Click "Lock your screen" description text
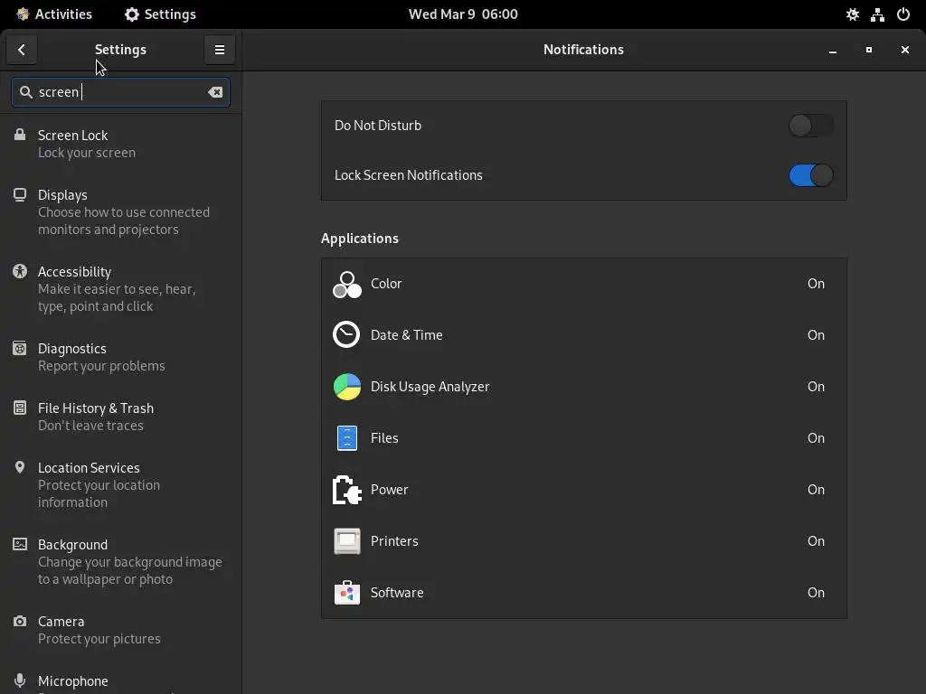The height and width of the screenshot is (694, 926). (87, 153)
